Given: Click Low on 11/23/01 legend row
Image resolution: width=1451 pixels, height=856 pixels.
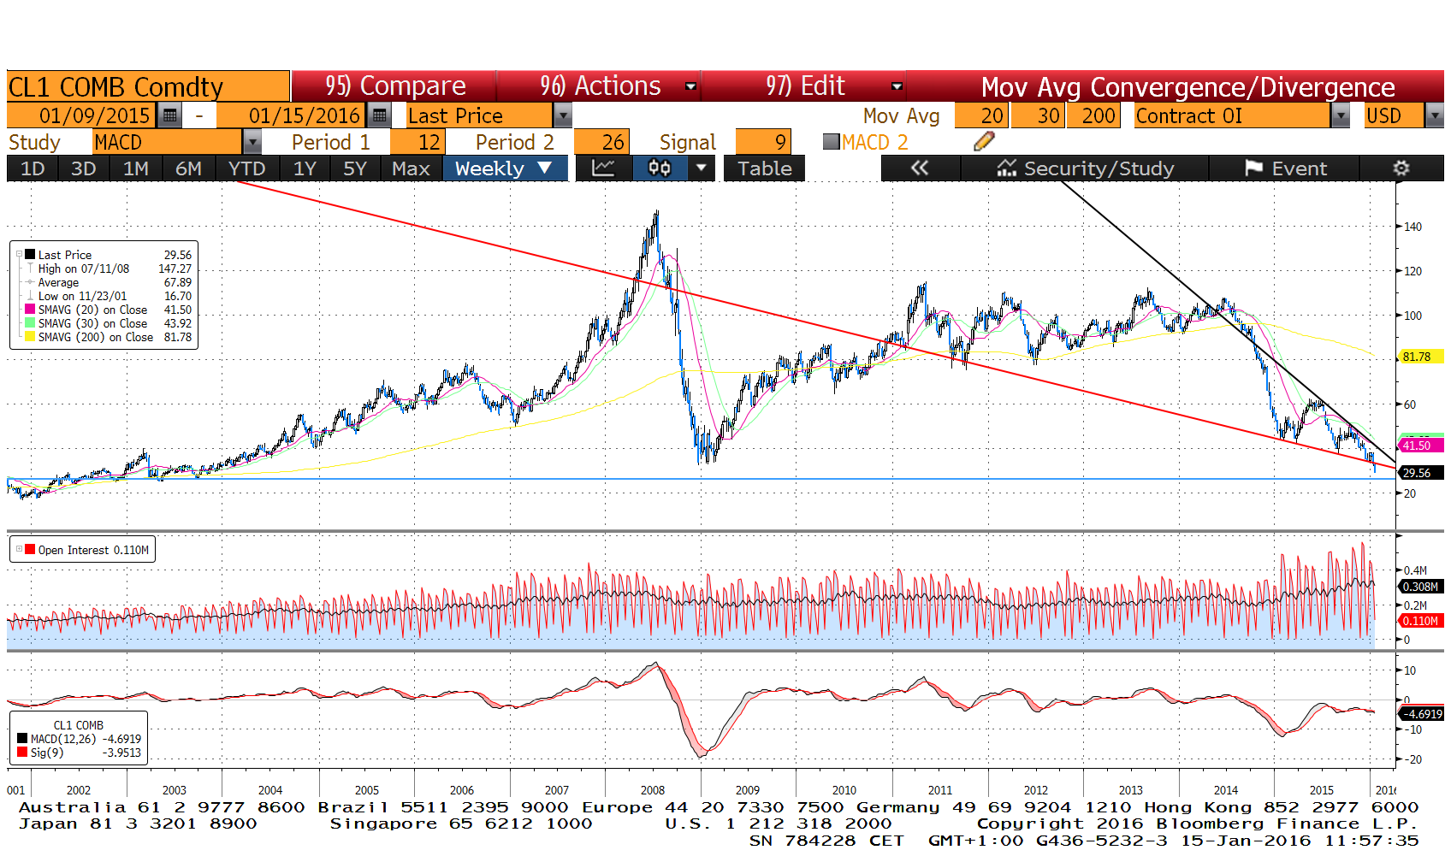Looking at the screenshot, I should 109,295.
